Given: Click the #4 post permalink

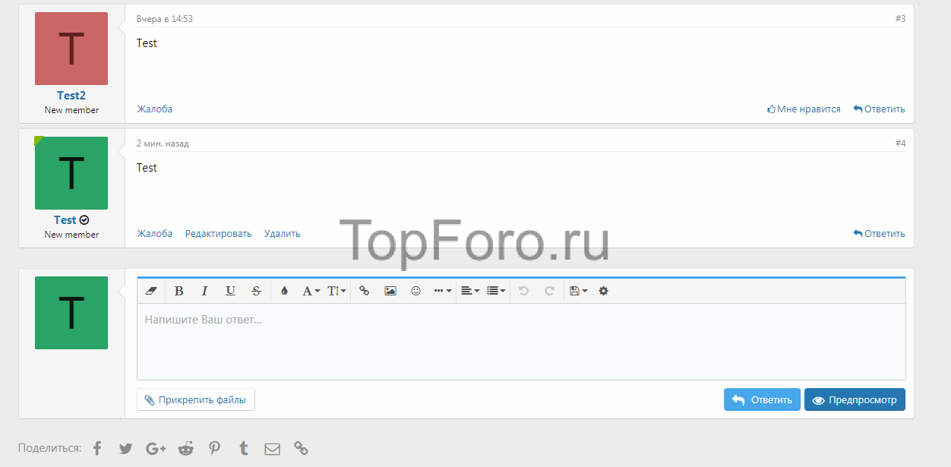Looking at the screenshot, I should [900, 143].
